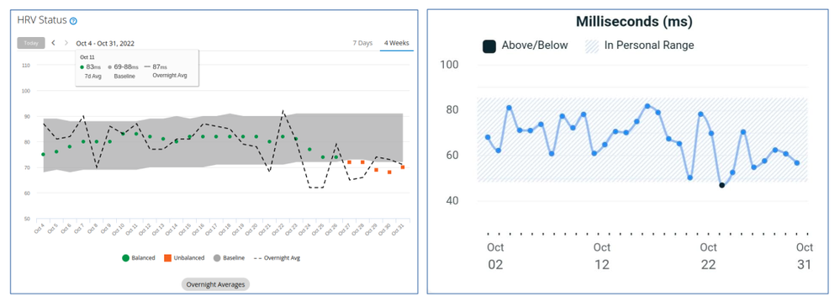Click the Oct 11 tooltip box
This screenshot has width=840, height=307.
click(138, 68)
